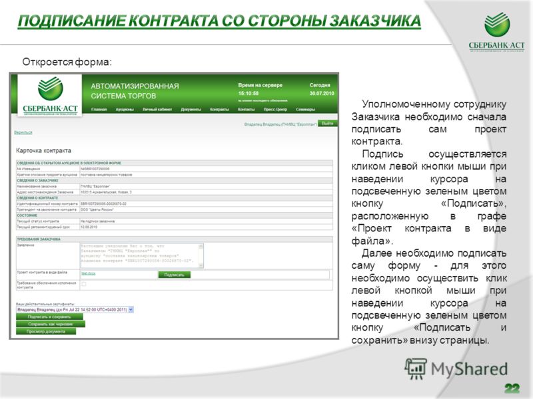Image resolution: width=533 pixels, height=399 pixels.
Task: Follow the Вернуться link
Action: tap(23, 132)
